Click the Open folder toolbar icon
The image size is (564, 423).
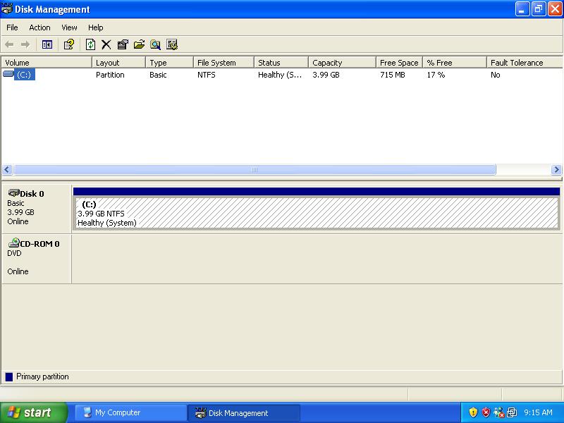pyautogui.click(x=139, y=44)
